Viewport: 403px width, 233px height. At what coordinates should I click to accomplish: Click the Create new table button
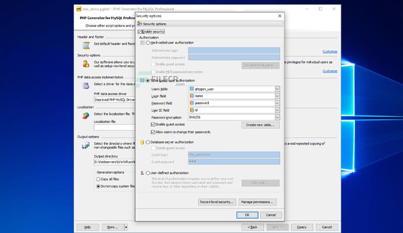(260, 125)
